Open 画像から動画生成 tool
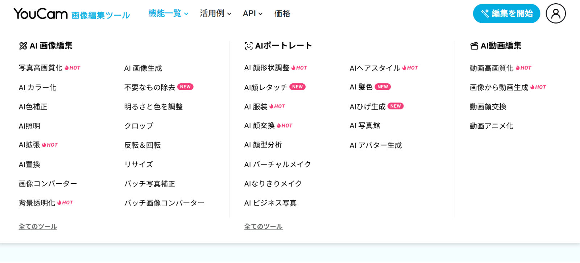 pos(499,87)
